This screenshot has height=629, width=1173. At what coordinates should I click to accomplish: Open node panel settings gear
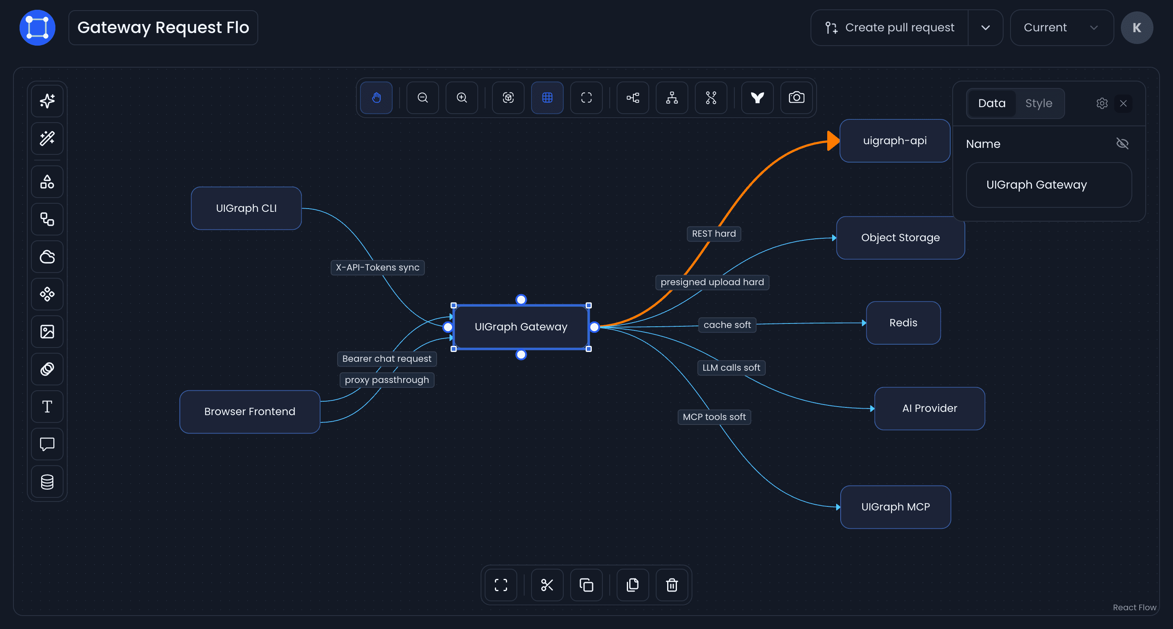coord(1102,103)
